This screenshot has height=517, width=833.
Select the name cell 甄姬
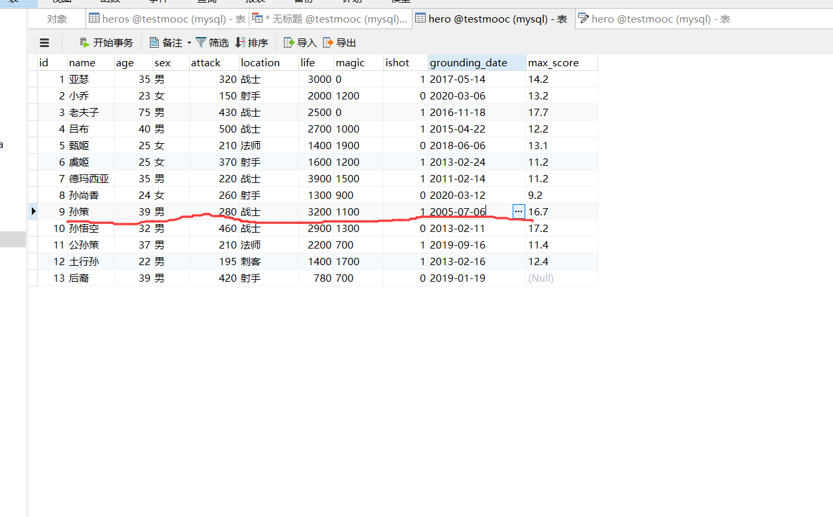tap(91, 145)
